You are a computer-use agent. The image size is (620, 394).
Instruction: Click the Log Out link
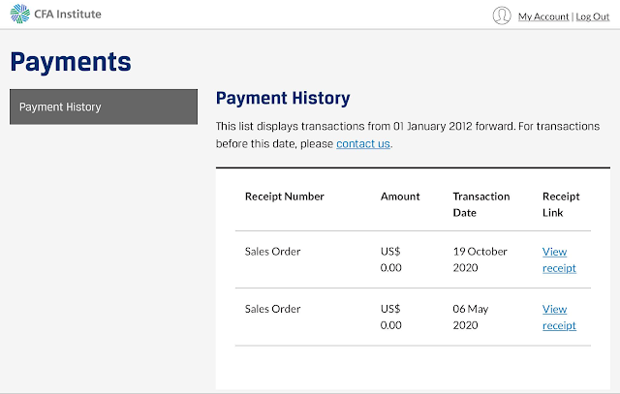point(593,16)
